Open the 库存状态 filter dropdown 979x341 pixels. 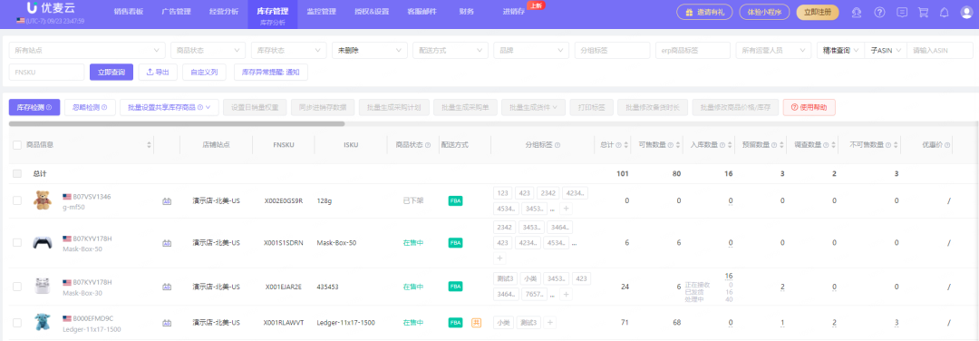(x=288, y=50)
